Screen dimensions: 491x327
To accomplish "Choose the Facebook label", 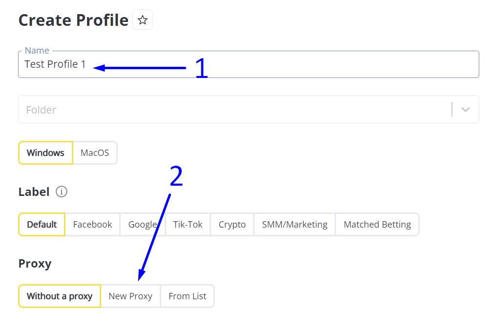I will pos(92,225).
